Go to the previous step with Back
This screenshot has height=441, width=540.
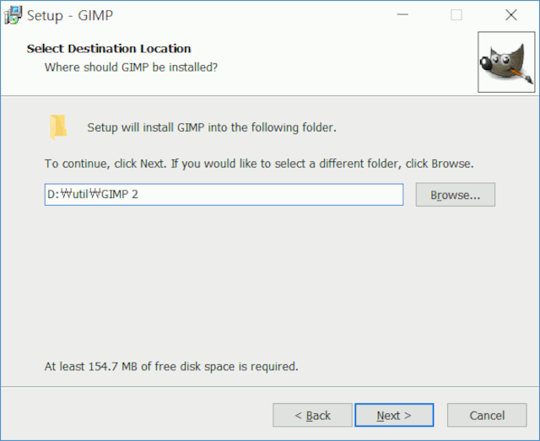[x=311, y=415]
